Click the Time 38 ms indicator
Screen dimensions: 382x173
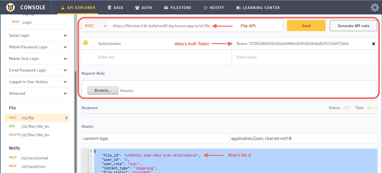pyautogui.click(x=366, y=108)
